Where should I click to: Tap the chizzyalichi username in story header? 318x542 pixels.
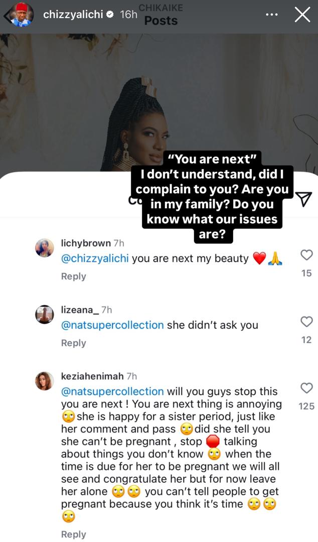coord(72,15)
